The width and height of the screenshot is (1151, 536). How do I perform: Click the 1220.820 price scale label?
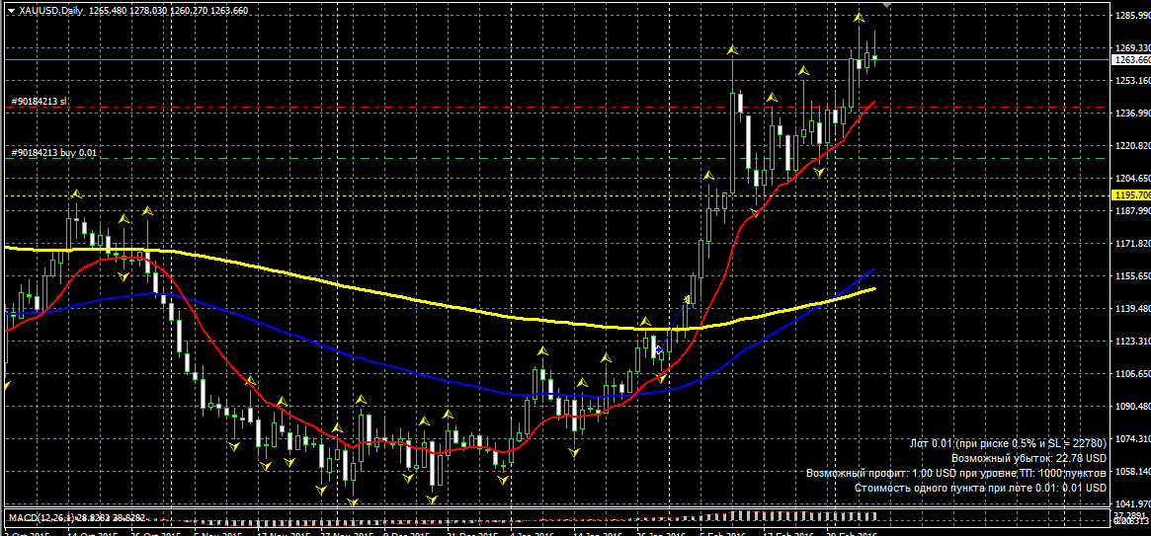click(x=1132, y=145)
